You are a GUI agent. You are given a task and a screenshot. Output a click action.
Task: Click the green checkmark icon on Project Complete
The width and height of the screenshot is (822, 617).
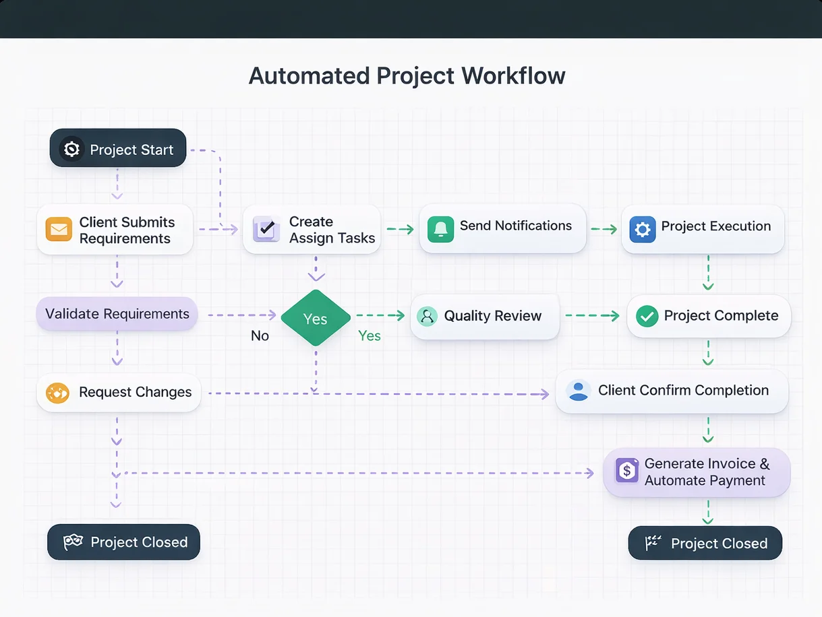click(647, 316)
